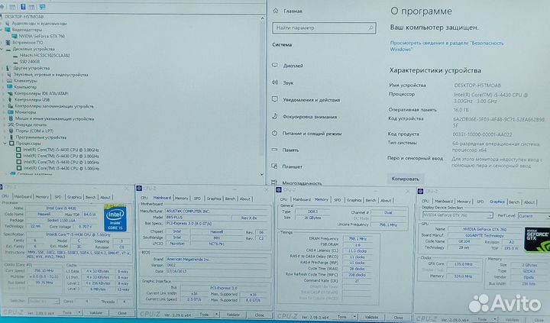Click Validate in CPU-Z CPU window

pos(95,312)
